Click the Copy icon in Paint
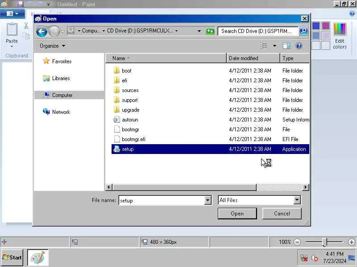This screenshot has width=357, height=267. [26, 36]
